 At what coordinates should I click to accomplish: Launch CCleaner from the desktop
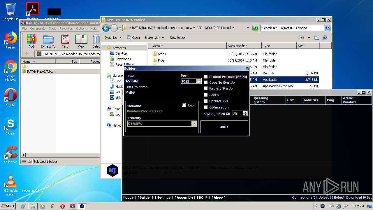click(x=10, y=154)
